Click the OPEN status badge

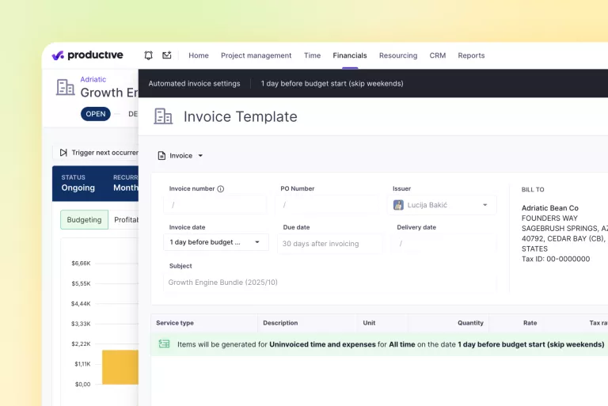click(96, 114)
